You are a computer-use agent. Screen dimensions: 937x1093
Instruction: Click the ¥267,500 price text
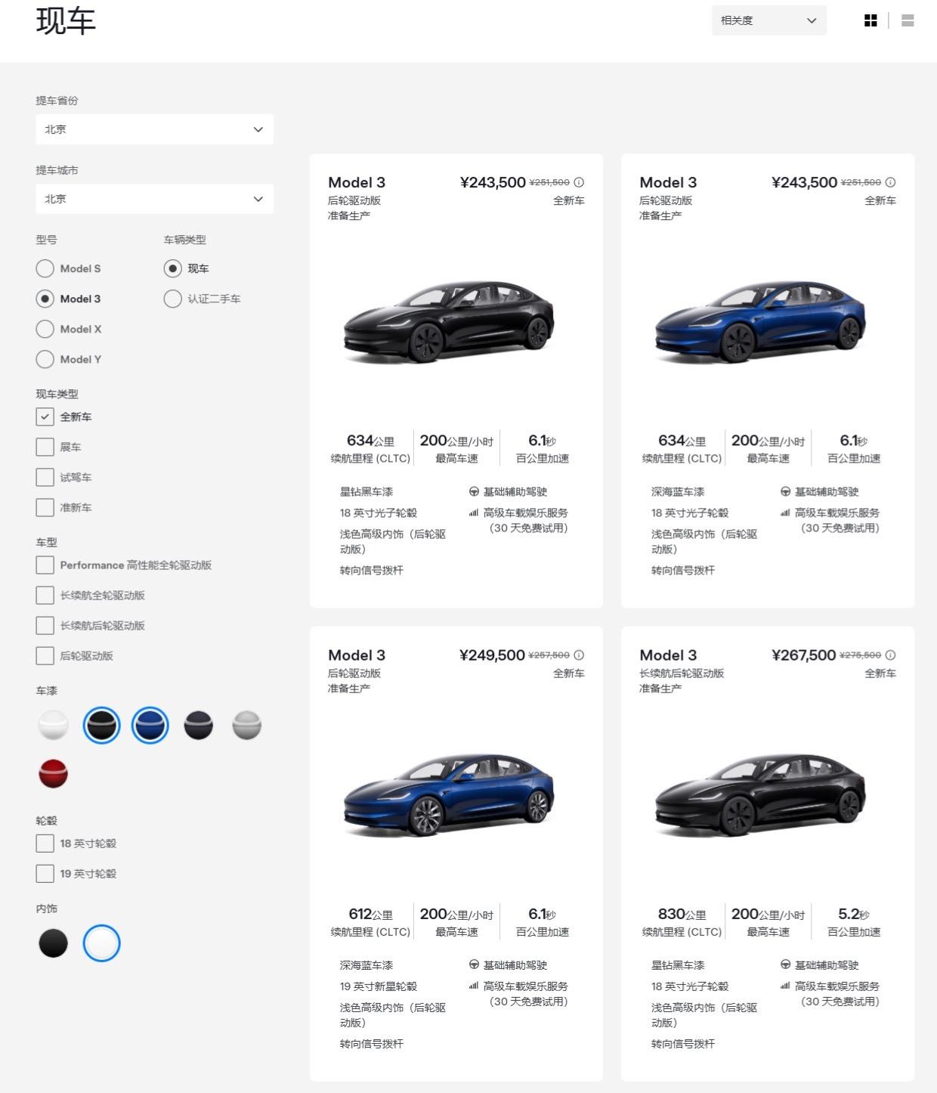coord(803,655)
